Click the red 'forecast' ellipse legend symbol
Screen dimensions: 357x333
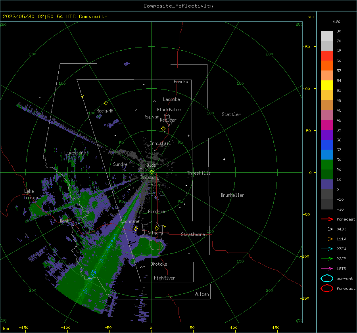(x=327, y=288)
